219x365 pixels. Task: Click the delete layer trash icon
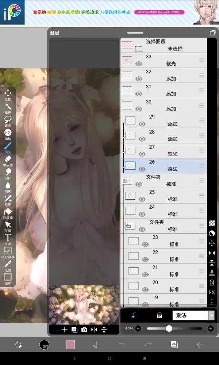pyautogui.click(x=212, y=283)
